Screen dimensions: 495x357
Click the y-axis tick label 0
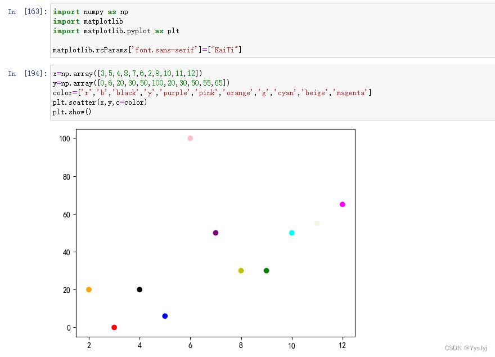[69, 328]
